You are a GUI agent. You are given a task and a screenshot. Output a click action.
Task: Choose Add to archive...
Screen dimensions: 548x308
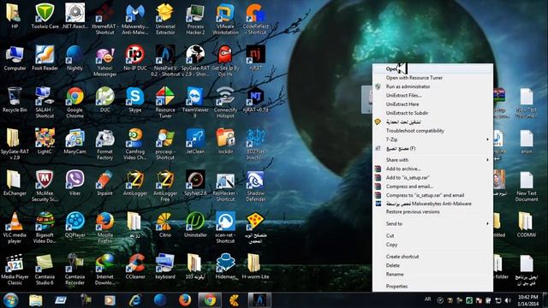coord(432,169)
